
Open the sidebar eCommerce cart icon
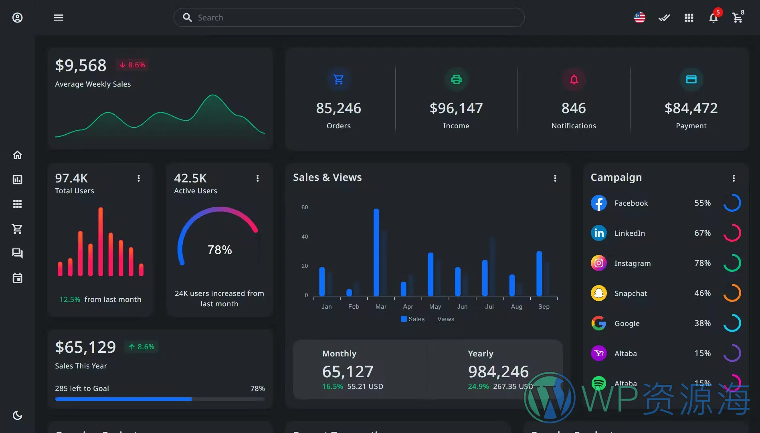click(17, 229)
